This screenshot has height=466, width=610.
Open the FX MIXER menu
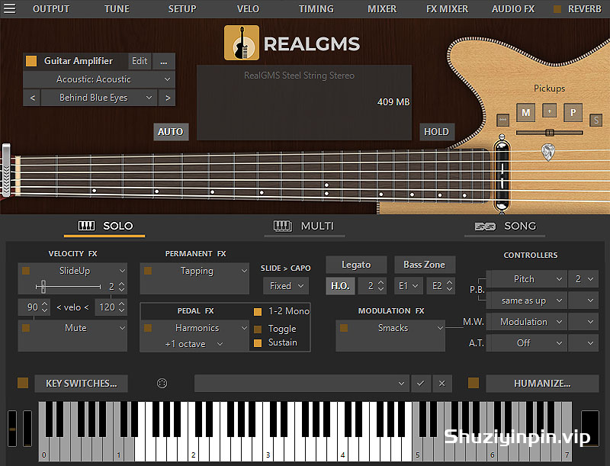[447, 9]
